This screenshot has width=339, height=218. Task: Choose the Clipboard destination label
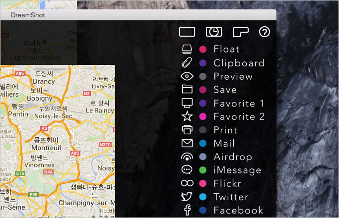[x=239, y=63]
